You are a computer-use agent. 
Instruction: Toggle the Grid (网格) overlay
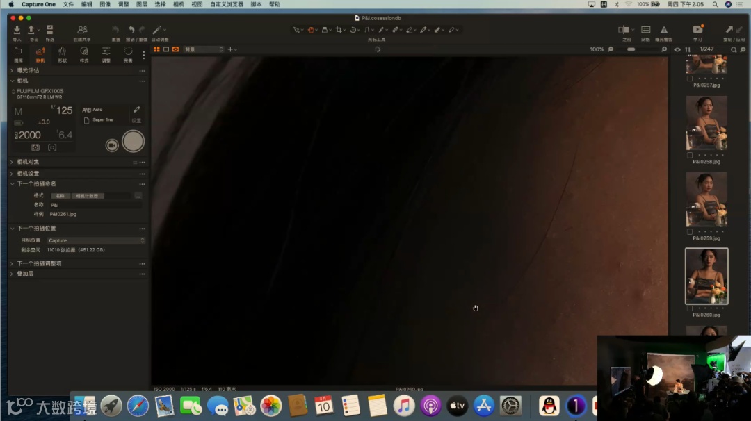coord(645,30)
